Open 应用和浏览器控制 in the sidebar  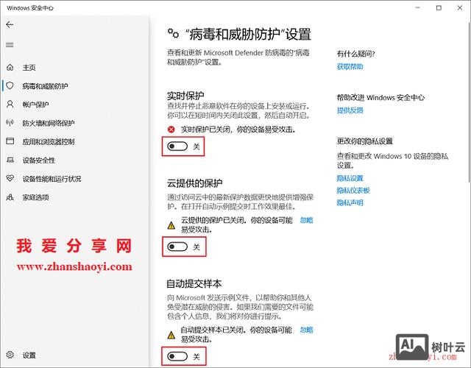49,142
